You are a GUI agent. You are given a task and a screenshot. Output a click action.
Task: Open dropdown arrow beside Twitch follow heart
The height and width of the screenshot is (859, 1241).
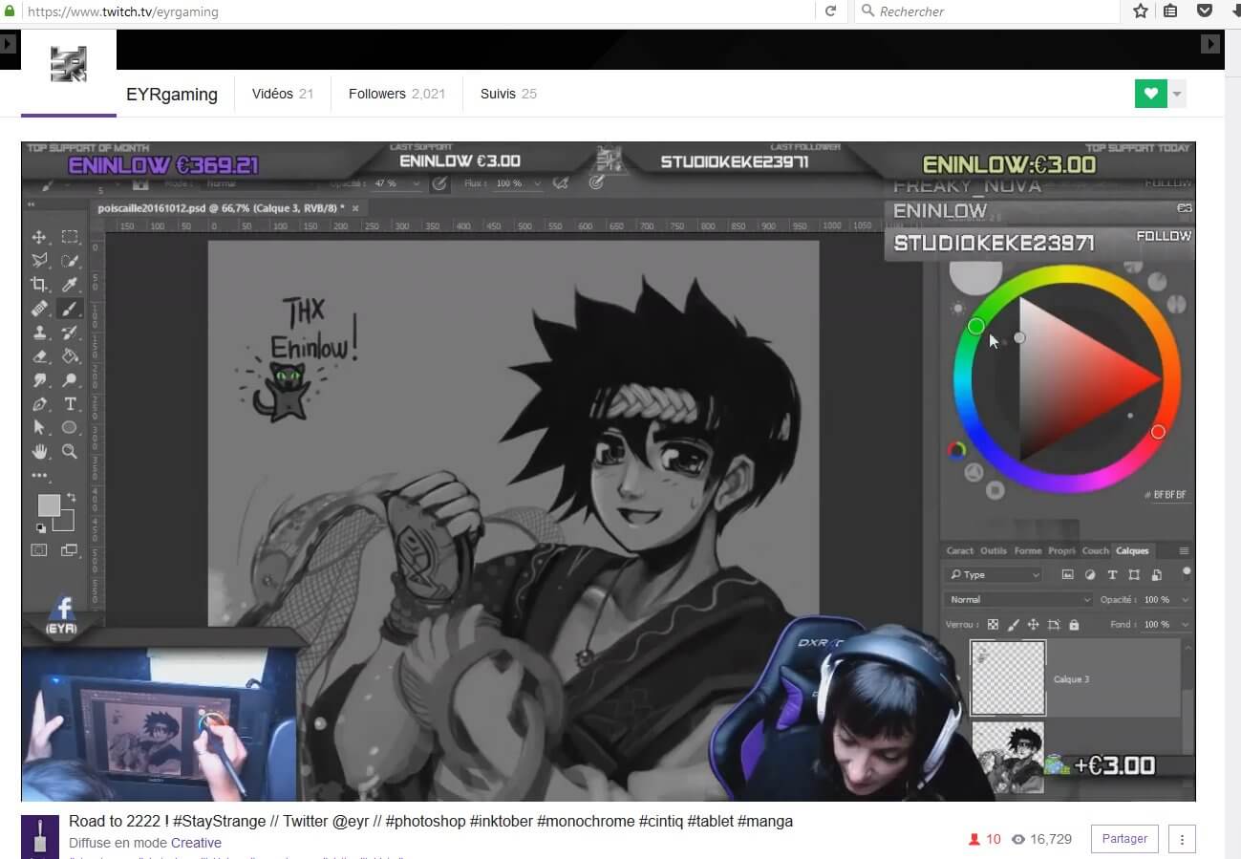(1177, 94)
